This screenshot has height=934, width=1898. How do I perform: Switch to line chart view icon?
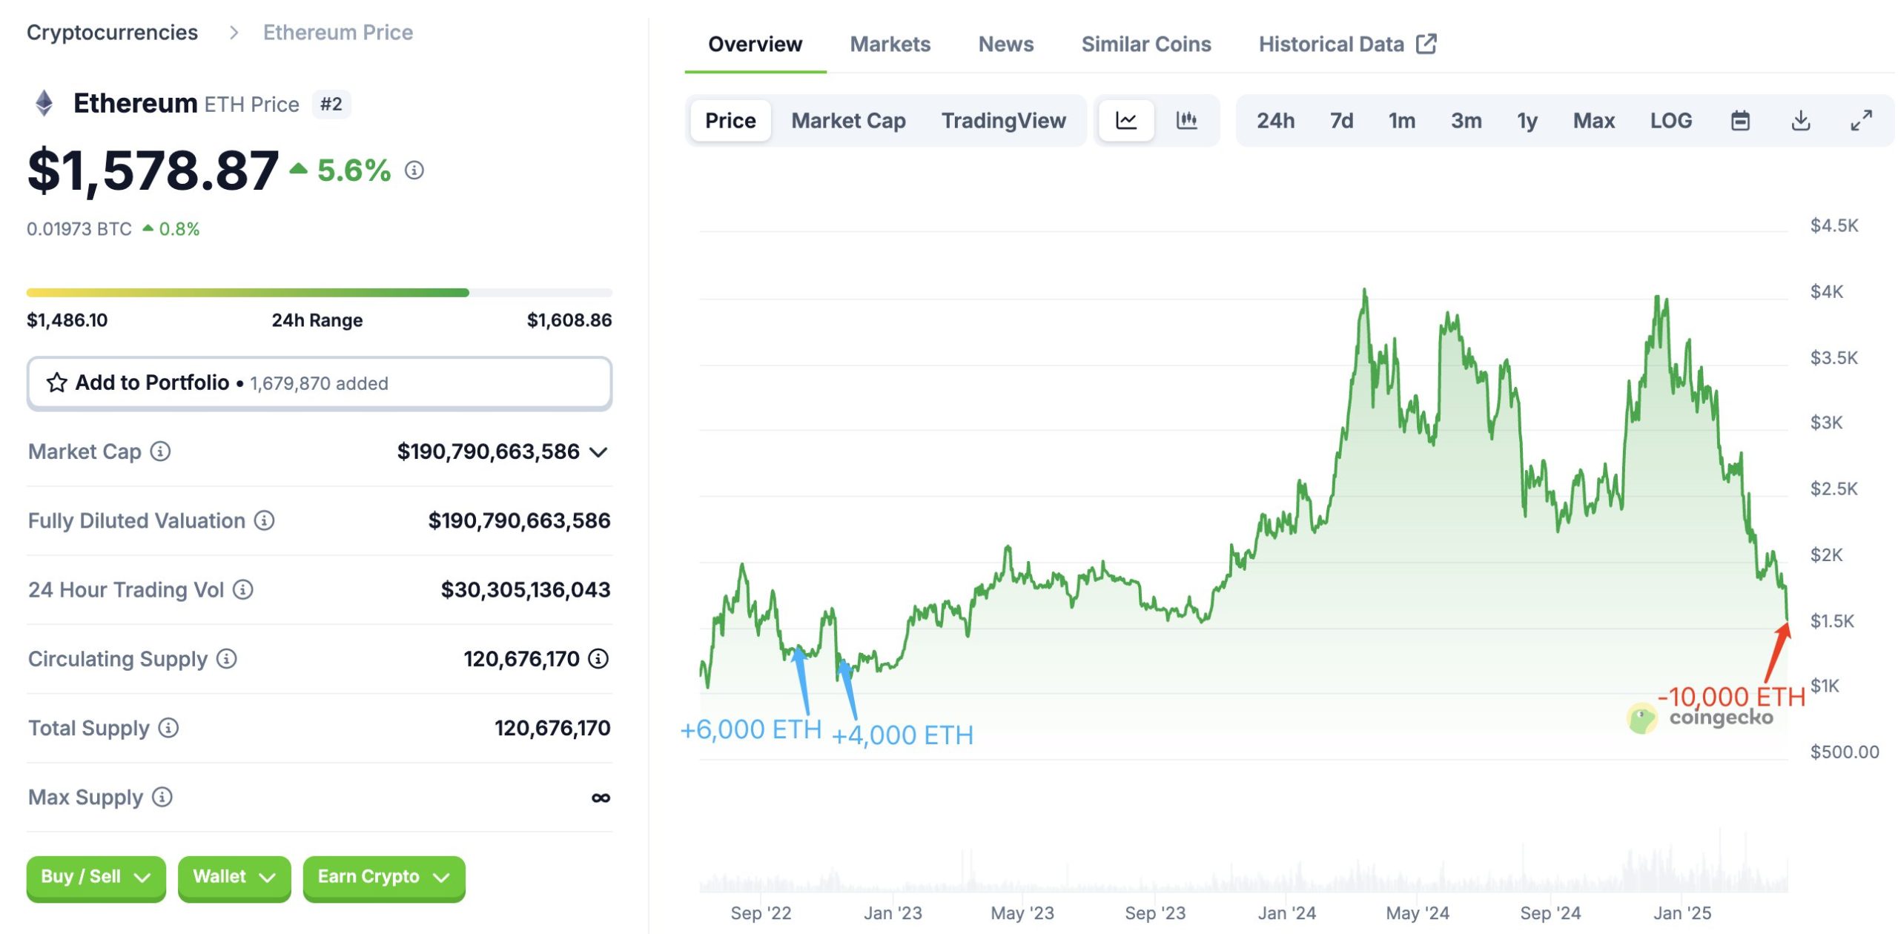[1125, 120]
